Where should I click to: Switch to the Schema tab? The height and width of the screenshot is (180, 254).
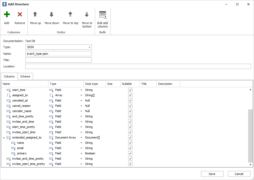coord(25,76)
